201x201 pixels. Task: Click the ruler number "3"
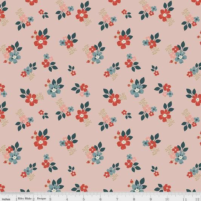pos(50,199)
